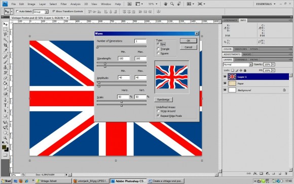Image resolution: width=294 pixels, height=184 pixels.
Task: Click the Number of Generators input field
Action: point(140,41)
